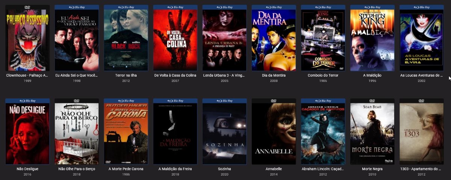The width and height of the screenshot is (451, 180).
Task: Select the Lenda Urbana 3 title link
Action: pos(224,76)
